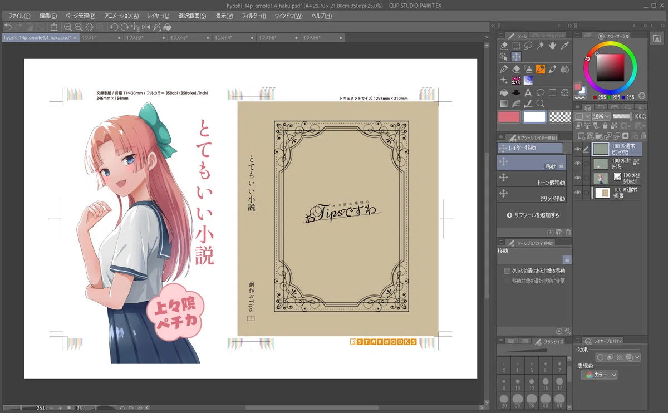The image size is (668, 413).
Task: Switch to the イラスト6* document tab
Action: pos(322,38)
